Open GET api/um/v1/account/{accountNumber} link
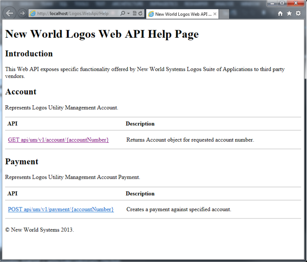 point(58,140)
